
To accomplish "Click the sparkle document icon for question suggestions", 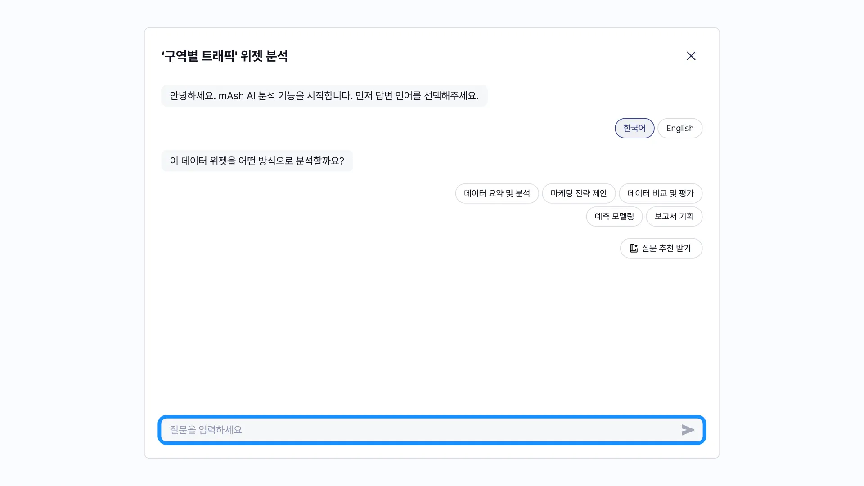I will click(x=634, y=248).
